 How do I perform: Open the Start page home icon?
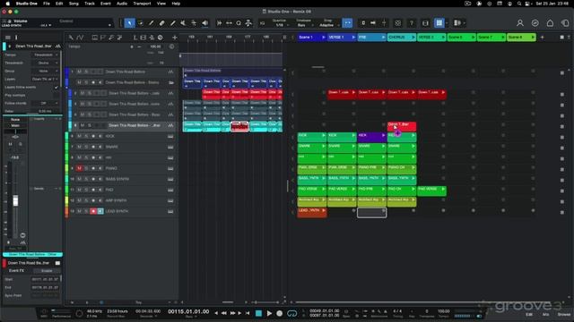550,23
